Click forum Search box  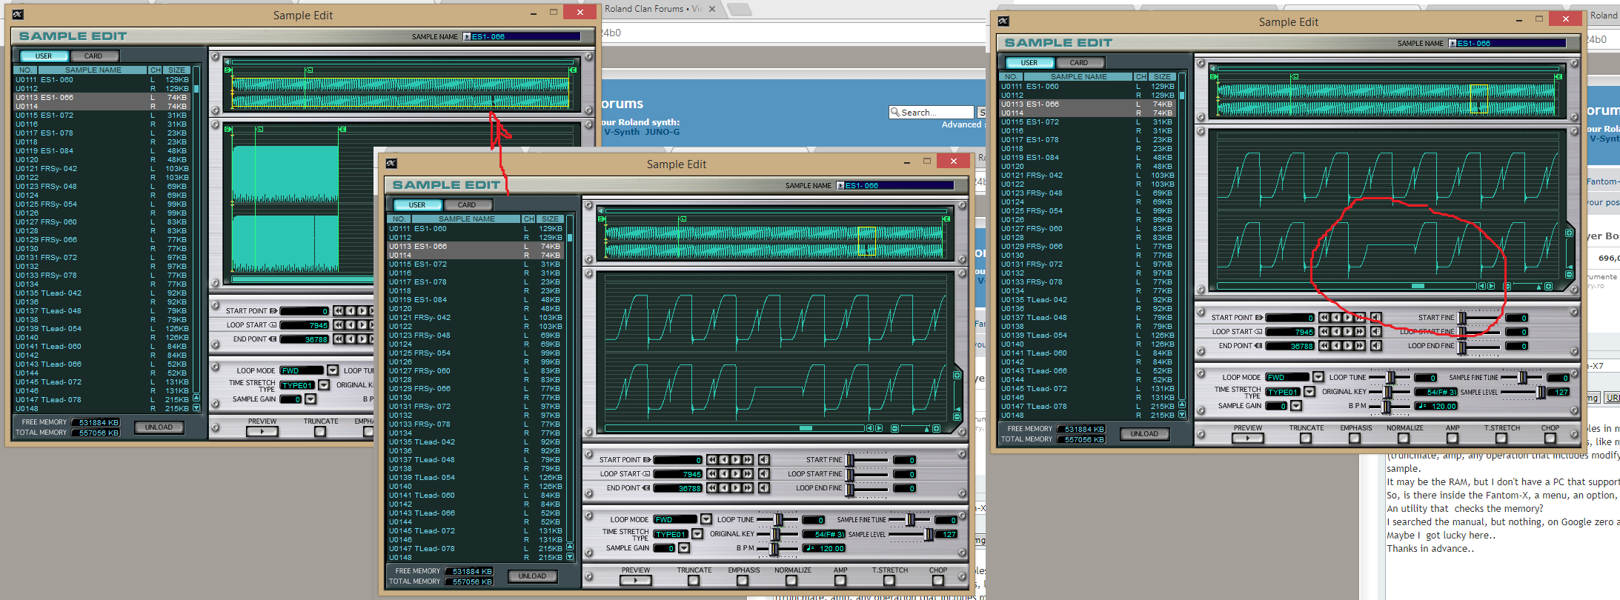pos(932,112)
